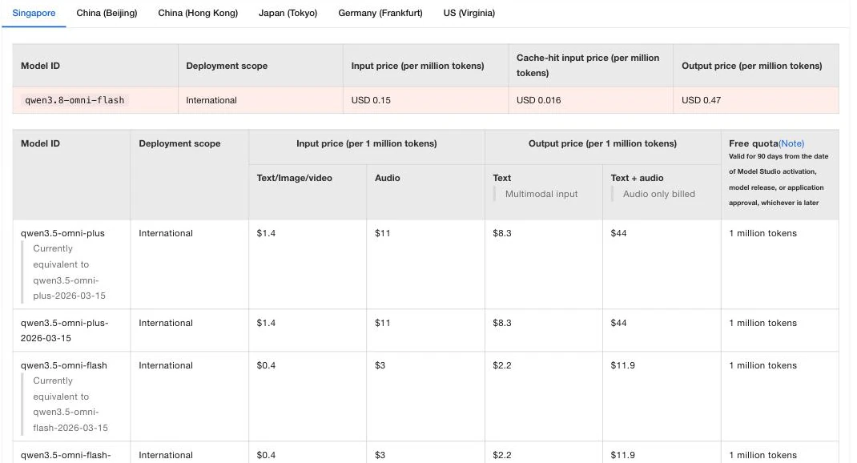Viewport: 857px width, 463px height.
Task: Open the China (Beijing) tab
Action: 107,13
